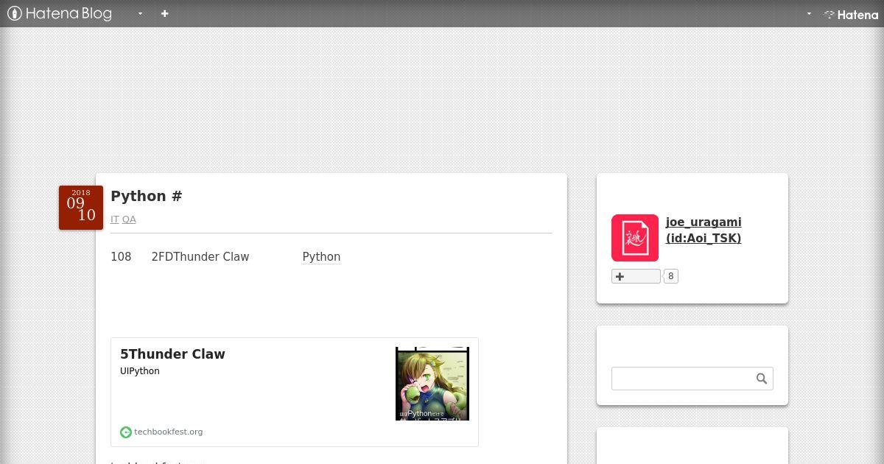884x464 pixels.
Task: Click the Python keyword link in the post
Action: pos(321,256)
